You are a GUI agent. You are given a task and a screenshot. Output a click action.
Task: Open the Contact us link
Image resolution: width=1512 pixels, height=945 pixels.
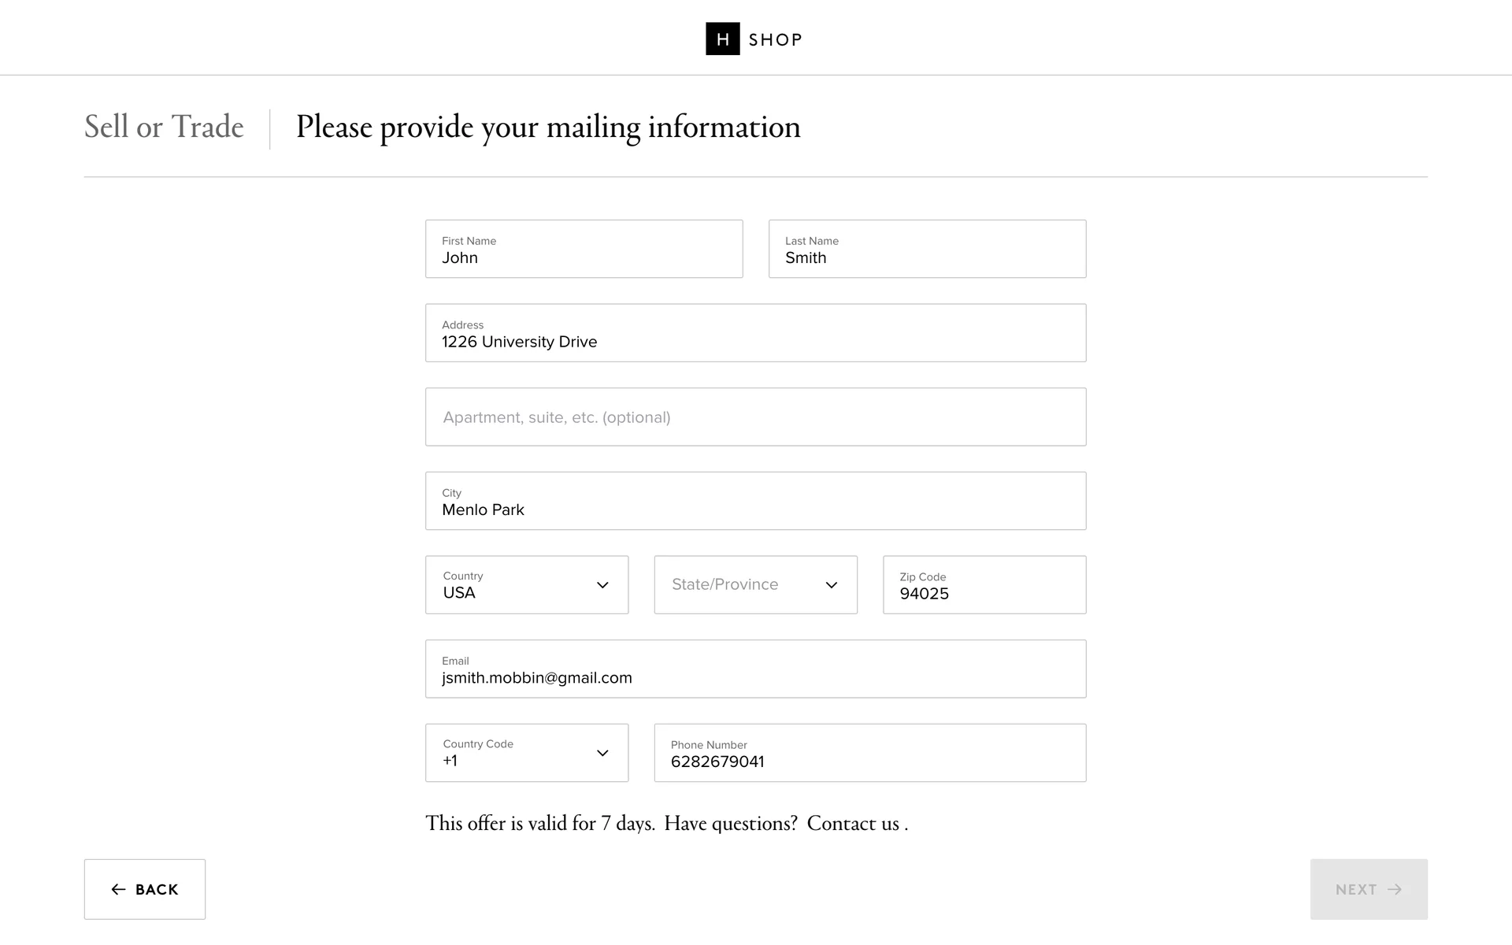[x=853, y=824]
